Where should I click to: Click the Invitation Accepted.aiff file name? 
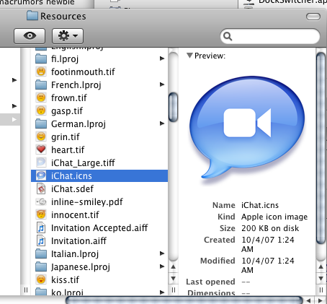(x=99, y=228)
